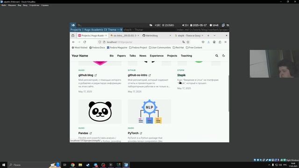Screen dimensions: 299x168
Task: Click the tracking protection shield in address bar
Action: tap(100, 42)
